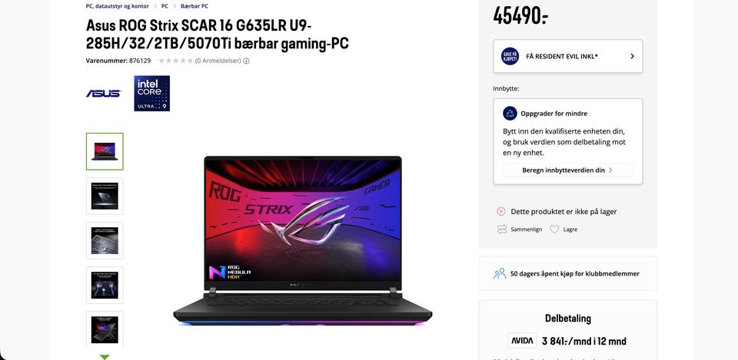Open PC, datautstyr og kontor breadcrumb
This screenshot has width=738, height=360.
point(117,6)
